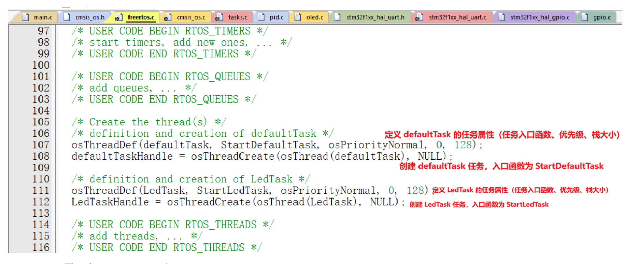Click the 'USER CODE END RTOS_TIMERS' comment
The image size is (637, 264).
coord(164,54)
